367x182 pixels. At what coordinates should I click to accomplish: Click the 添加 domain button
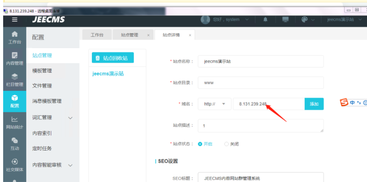pos(314,104)
